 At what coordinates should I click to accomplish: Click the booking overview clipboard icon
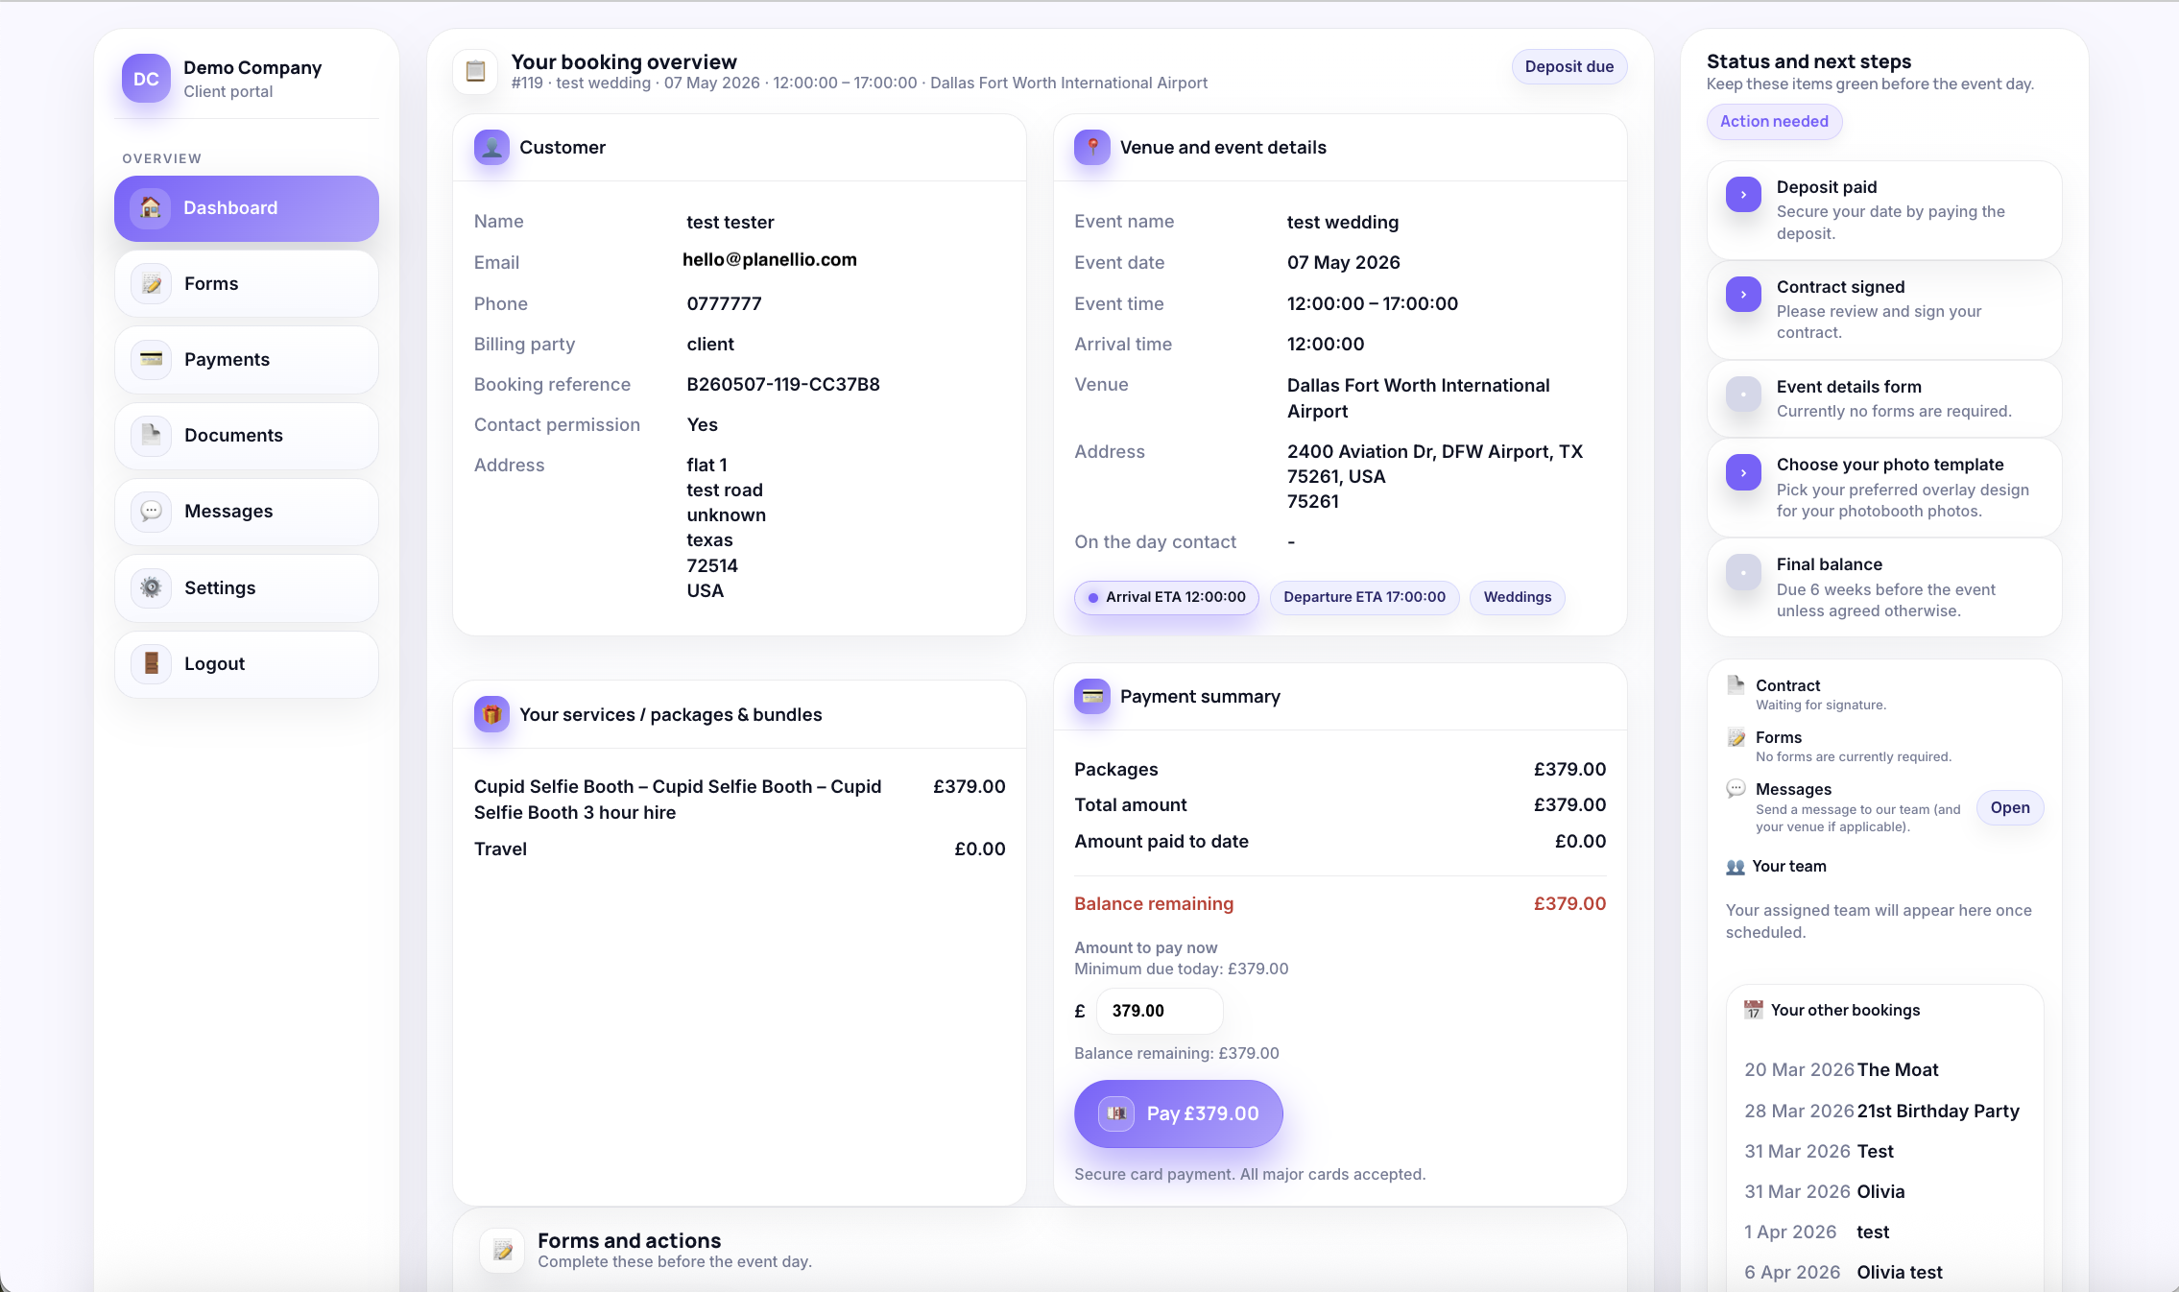[475, 71]
